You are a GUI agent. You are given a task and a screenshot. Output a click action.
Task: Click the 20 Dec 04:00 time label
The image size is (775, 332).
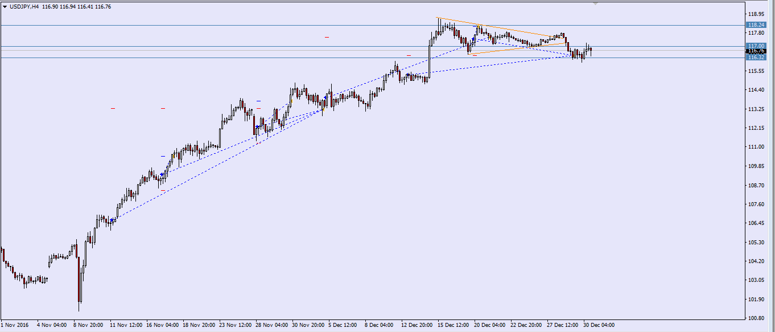(x=490, y=325)
